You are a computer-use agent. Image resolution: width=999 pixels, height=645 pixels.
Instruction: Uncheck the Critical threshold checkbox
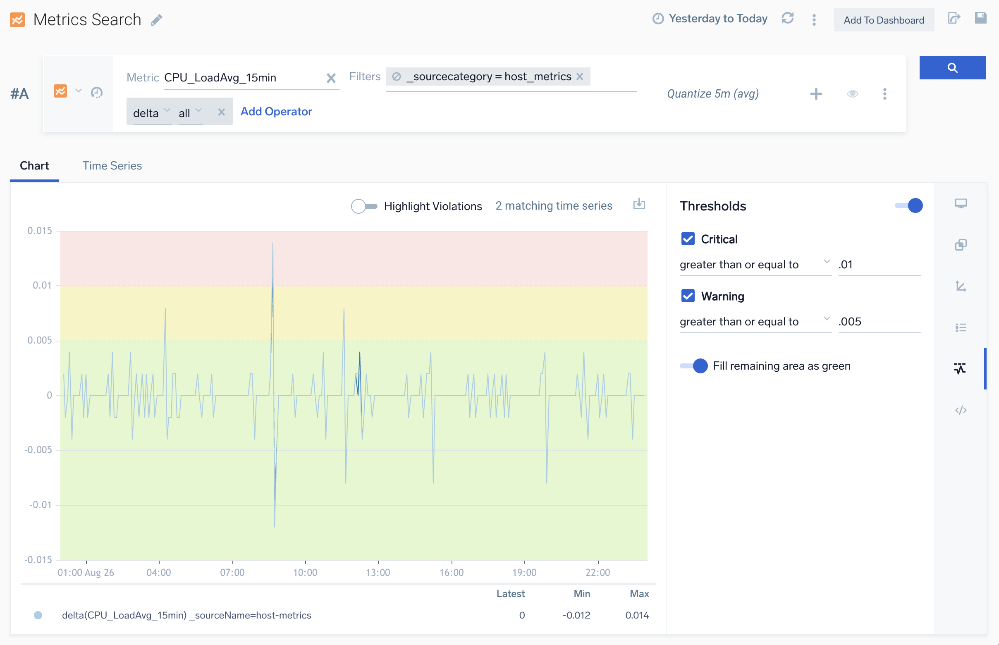pyautogui.click(x=688, y=239)
